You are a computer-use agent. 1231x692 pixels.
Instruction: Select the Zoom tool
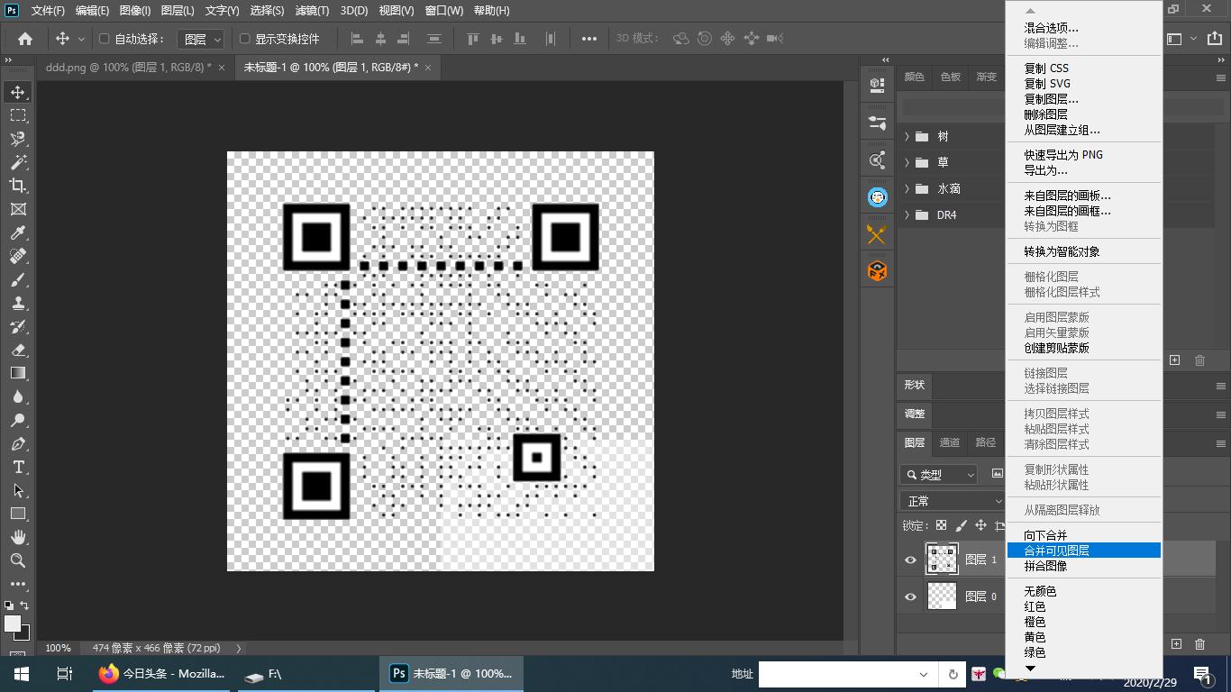coord(18,560)
